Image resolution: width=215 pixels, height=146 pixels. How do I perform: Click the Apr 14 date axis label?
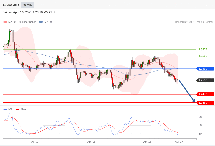point(35,142)
